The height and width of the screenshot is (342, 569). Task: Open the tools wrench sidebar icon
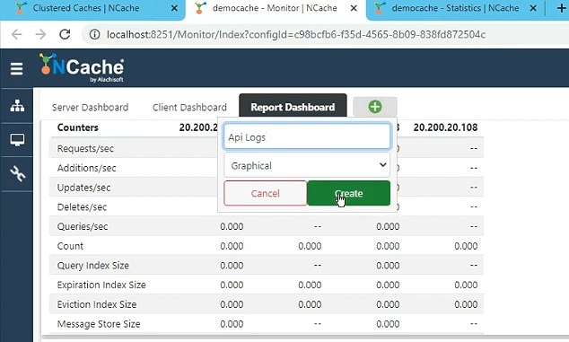17,173
